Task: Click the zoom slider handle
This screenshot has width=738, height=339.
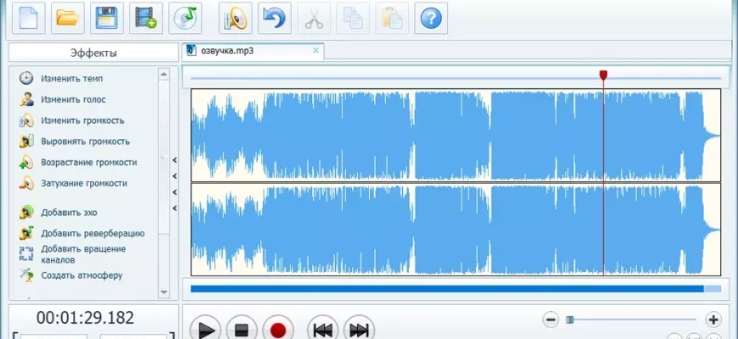Action: [570, 320]
